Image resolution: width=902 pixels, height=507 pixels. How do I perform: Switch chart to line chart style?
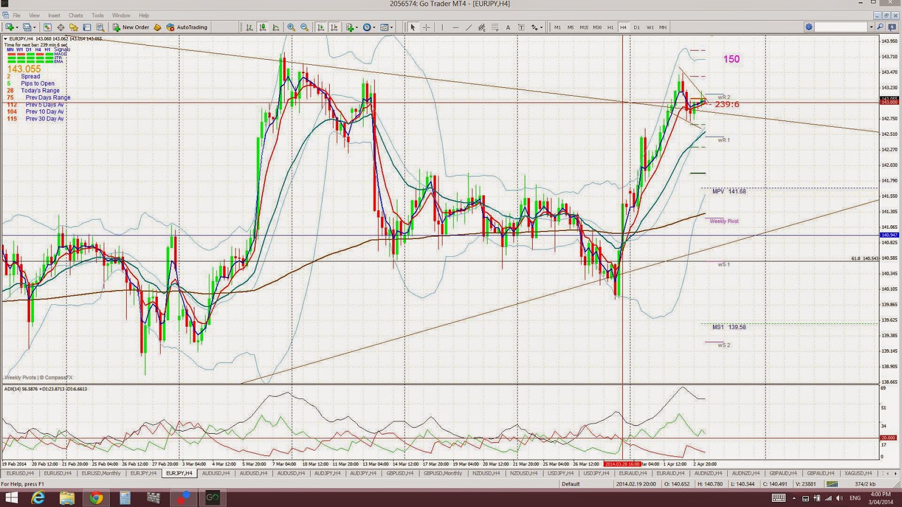276,27
